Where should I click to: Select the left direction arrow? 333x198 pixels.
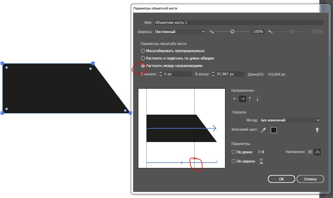pyautogui.click(x=235, y=99)
